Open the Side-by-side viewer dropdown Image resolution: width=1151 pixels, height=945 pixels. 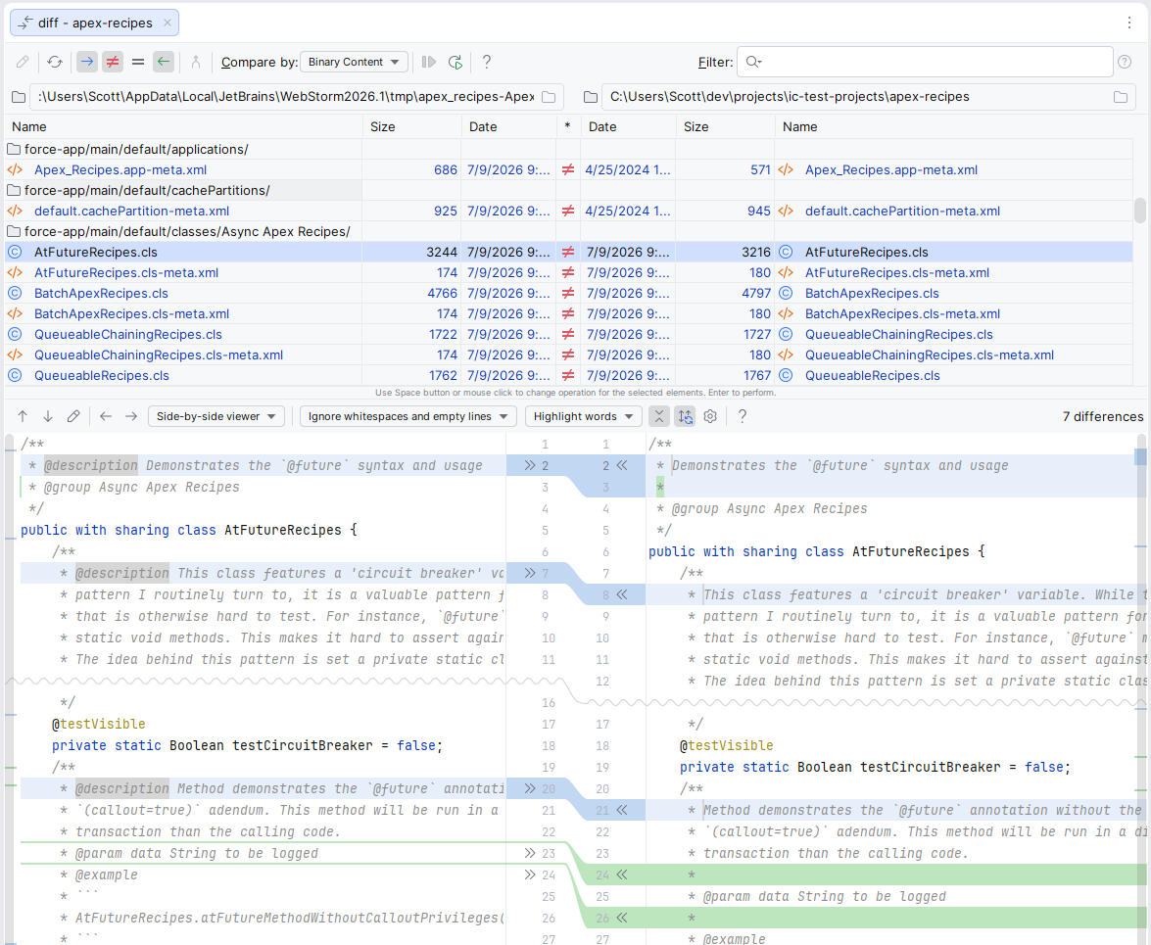[x=216, y=417]
